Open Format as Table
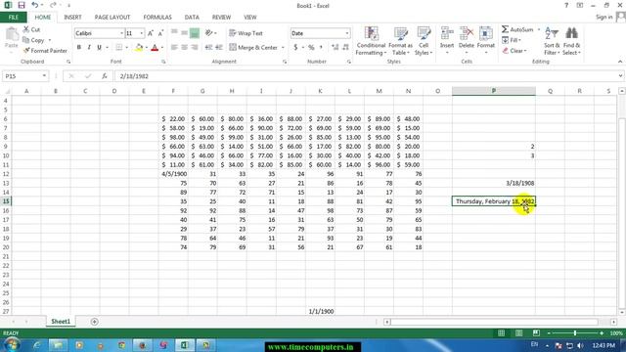Screen dimensions: 626x352 tap(400, 41)
